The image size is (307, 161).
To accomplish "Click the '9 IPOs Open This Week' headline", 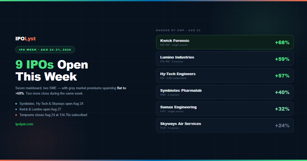I will pyautogui.click(x=52, y=71).
